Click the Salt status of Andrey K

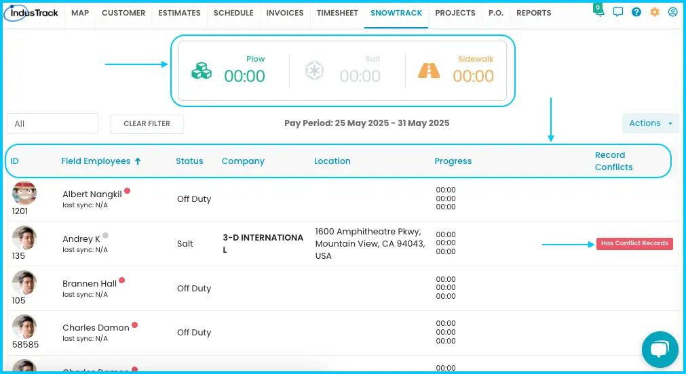(x=185, y=244)
